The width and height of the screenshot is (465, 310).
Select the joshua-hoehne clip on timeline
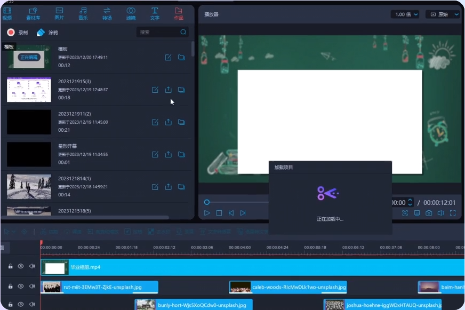(x=383, y=305)
